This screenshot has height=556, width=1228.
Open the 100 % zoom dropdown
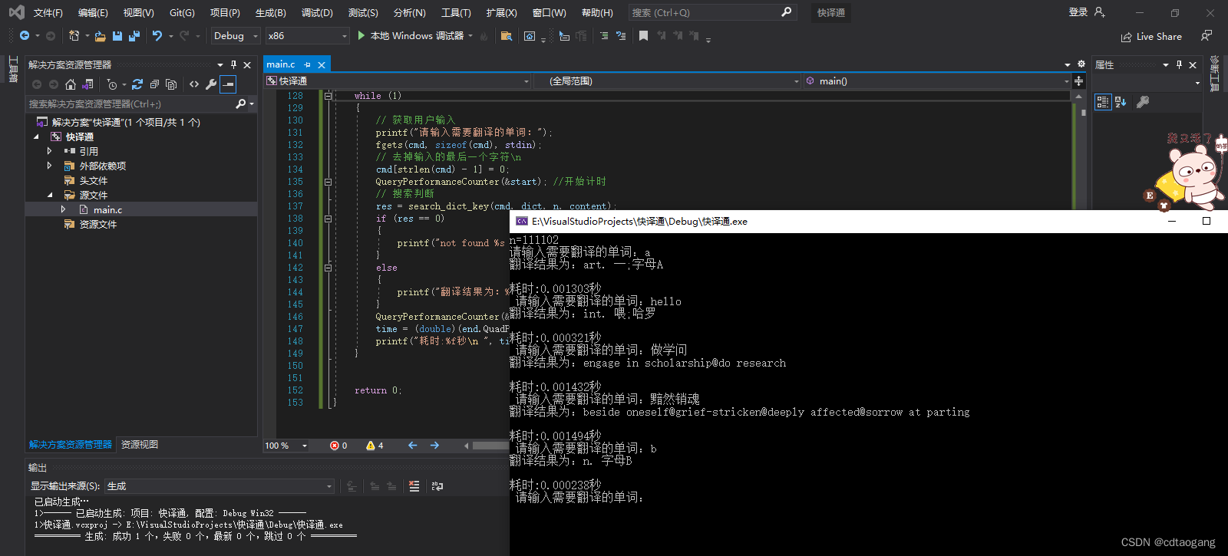click(286, 446)
